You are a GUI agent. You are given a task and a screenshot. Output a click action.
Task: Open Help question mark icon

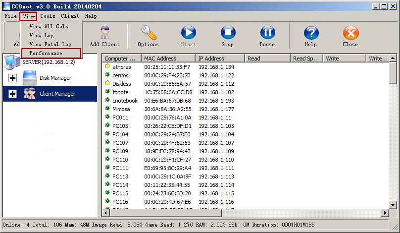point(311,33)
